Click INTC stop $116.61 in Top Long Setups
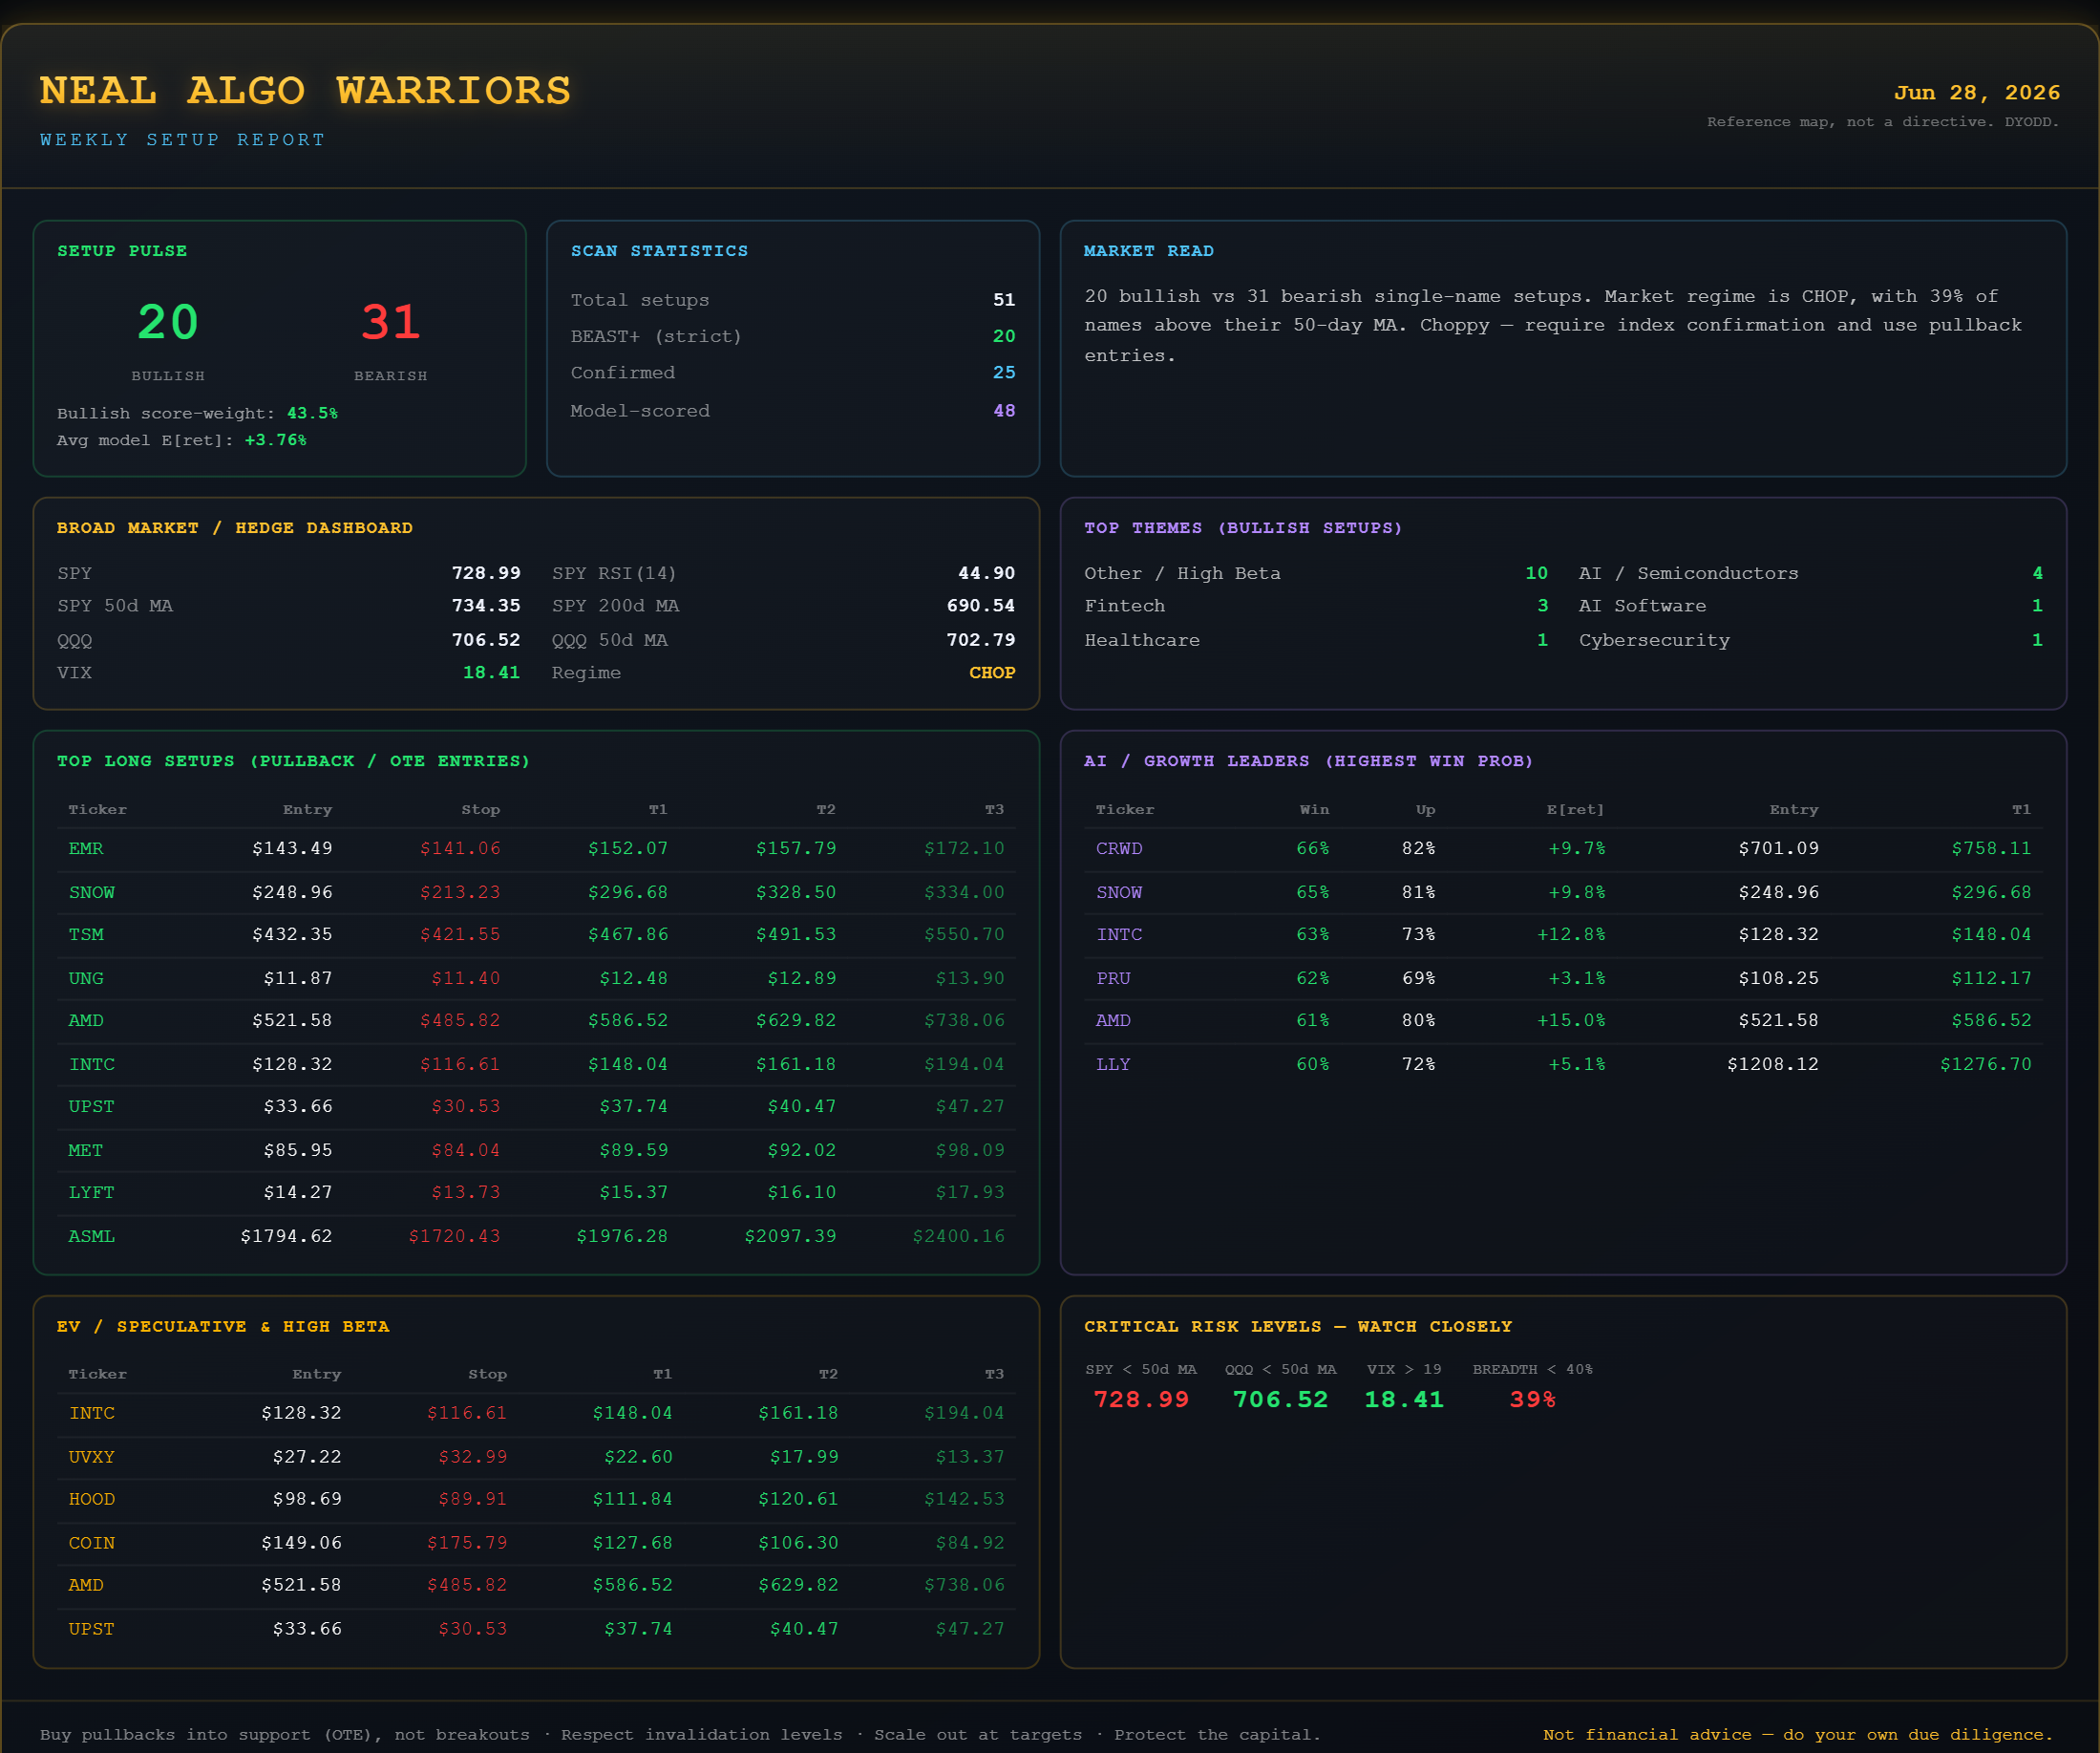2100x1753 pixels. [460, 1064]
